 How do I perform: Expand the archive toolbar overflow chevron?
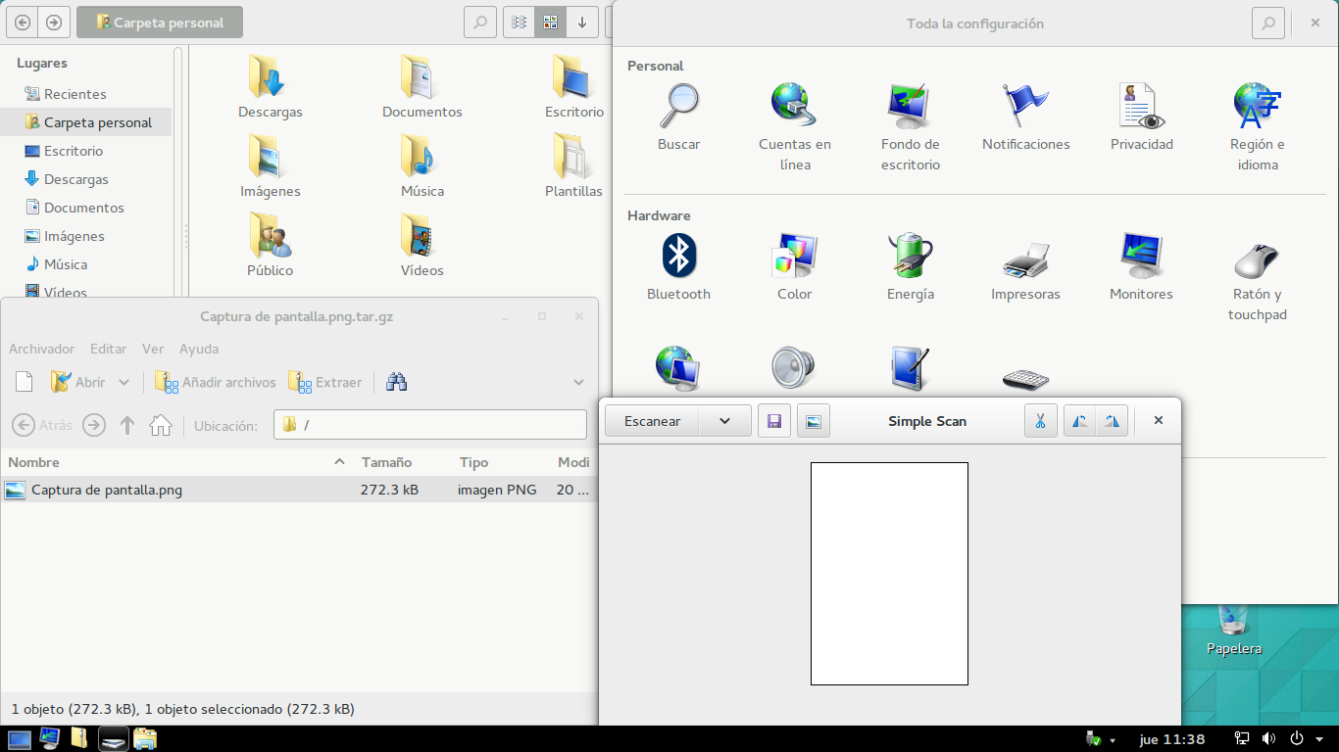click(578, 382)
